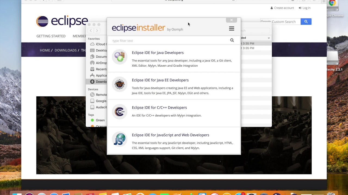Select second 3:35 PM row in Finder
This screenshot has height=195, width=348.
256,48
